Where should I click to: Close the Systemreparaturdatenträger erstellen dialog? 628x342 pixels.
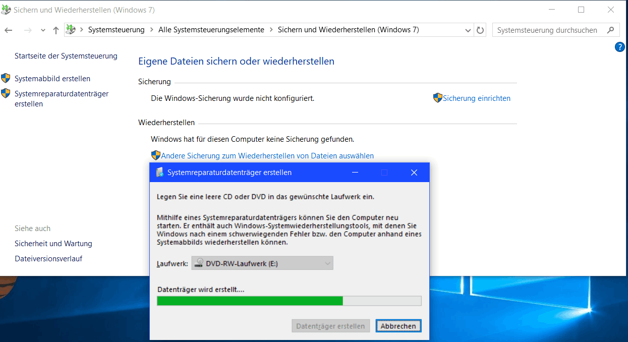[414, 173]
